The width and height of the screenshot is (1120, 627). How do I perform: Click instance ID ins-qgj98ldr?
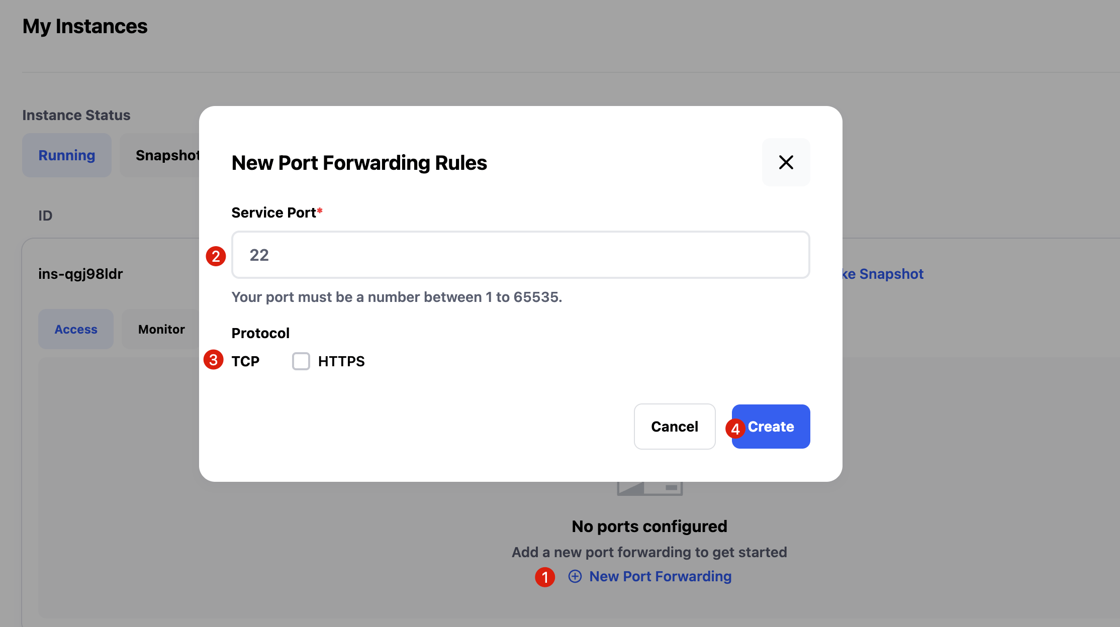(x=80, y=274)
